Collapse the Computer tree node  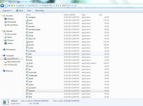2,56
